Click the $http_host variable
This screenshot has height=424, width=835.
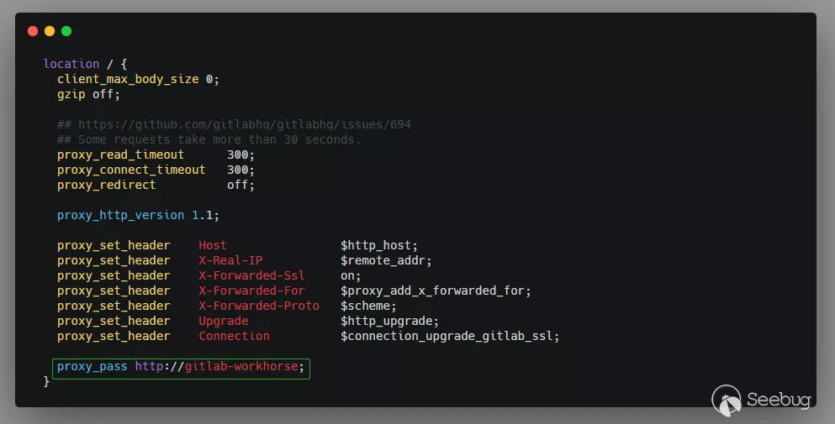tap(378, 245)
